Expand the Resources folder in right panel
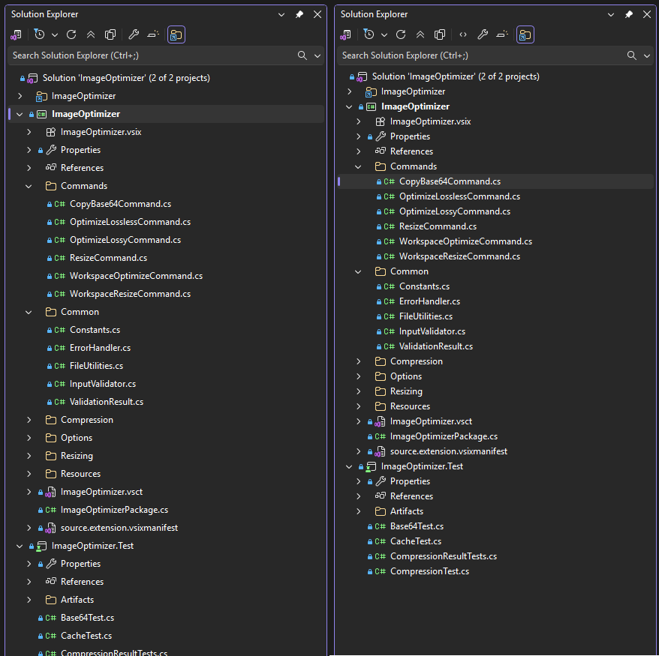 [358, 406]
